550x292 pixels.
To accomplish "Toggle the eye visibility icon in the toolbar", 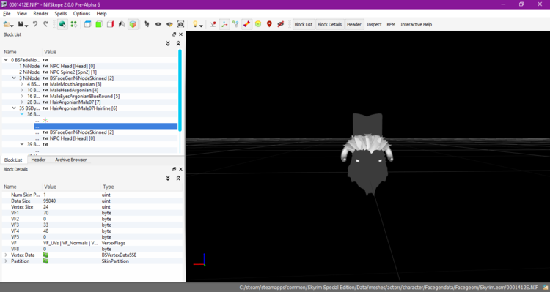I will (158, 24).
